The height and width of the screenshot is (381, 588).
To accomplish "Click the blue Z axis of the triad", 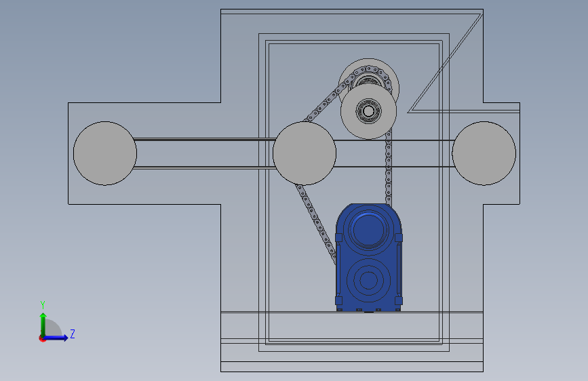I will pos(56,338).
